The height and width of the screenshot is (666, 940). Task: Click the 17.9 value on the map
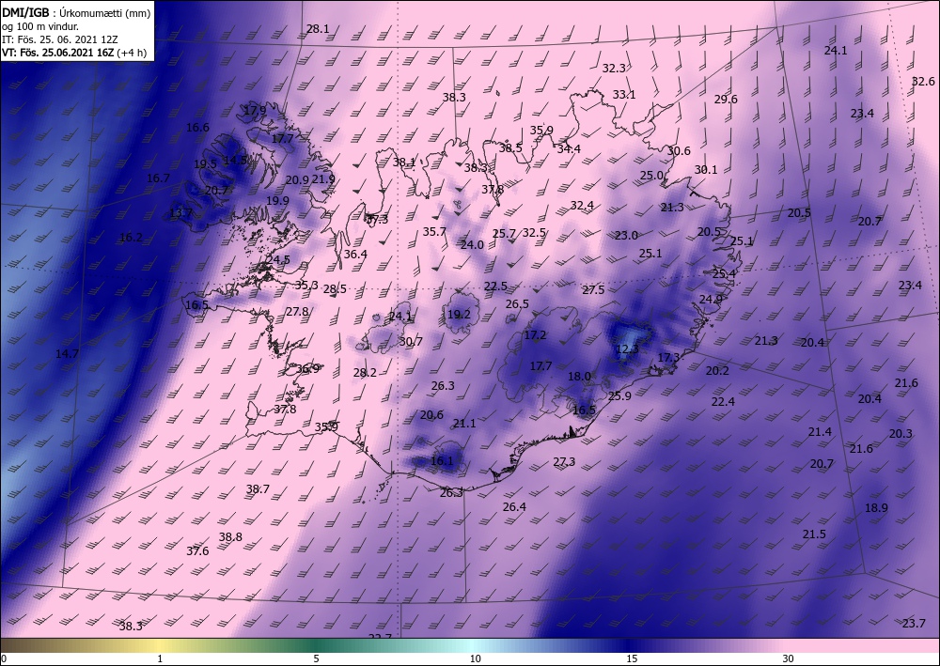[255, 110]
